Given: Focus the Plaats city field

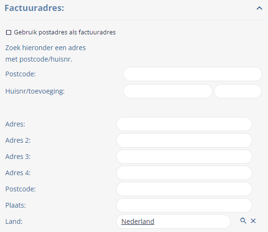Looking at the screenshot, I should (x=184, y=205).
